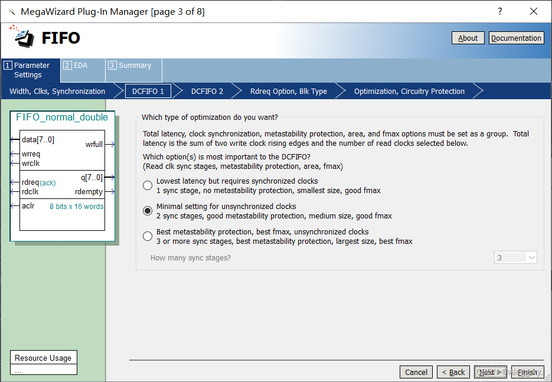Click the Back button

453,372
